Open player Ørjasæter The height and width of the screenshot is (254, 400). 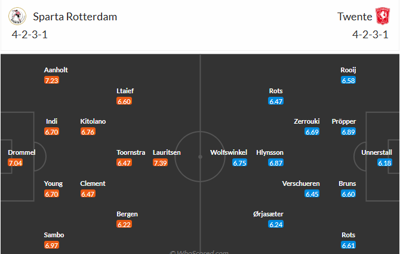pyautogui.click(x=268, y=214)
